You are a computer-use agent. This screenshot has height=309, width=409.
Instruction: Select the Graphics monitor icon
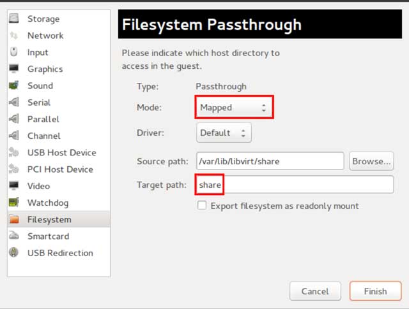(x=14, y=69)
